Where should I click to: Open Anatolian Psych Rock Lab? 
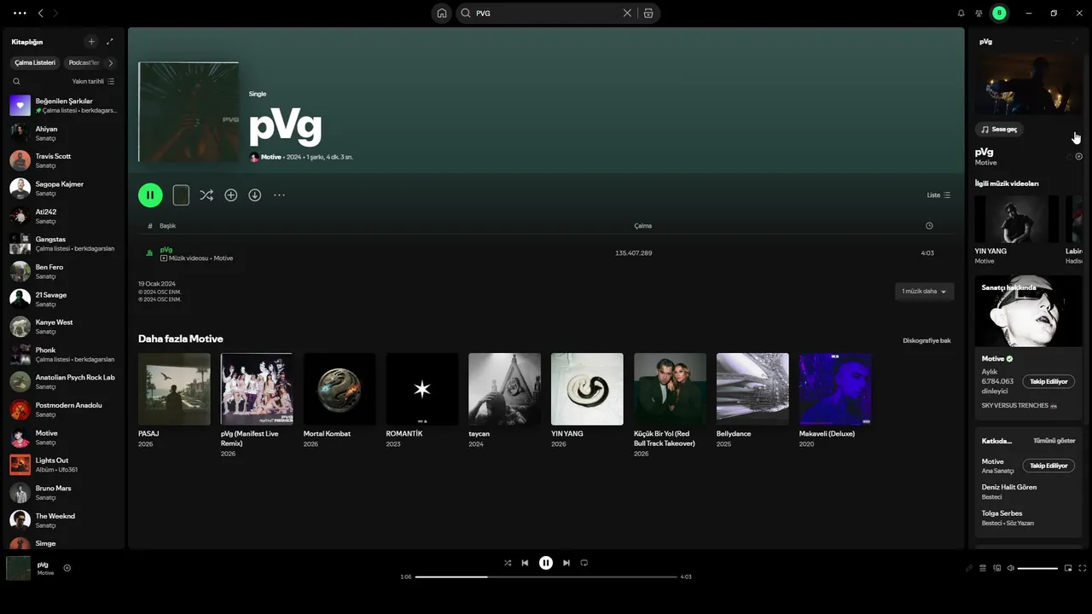pos(63,381)
